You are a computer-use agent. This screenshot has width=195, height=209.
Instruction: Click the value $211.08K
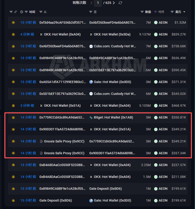179,177
